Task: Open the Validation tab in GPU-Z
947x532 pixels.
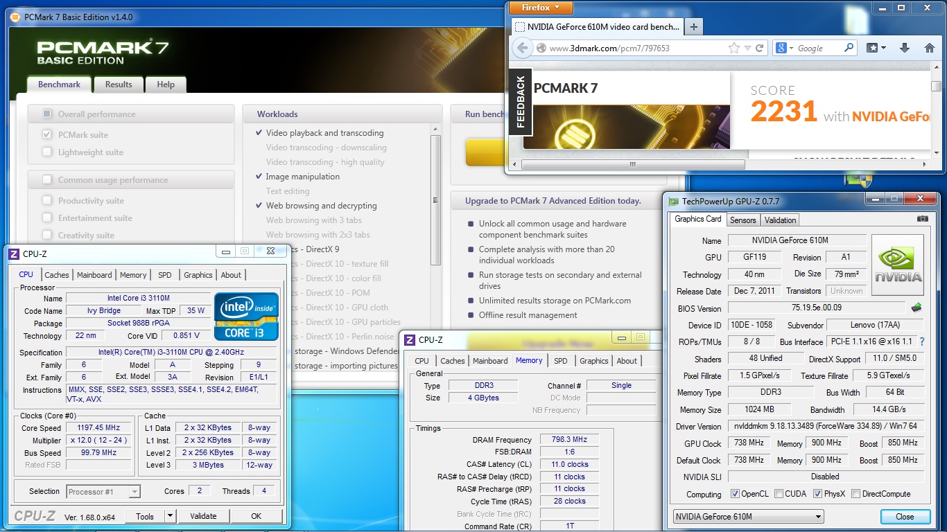Action: 781,220
